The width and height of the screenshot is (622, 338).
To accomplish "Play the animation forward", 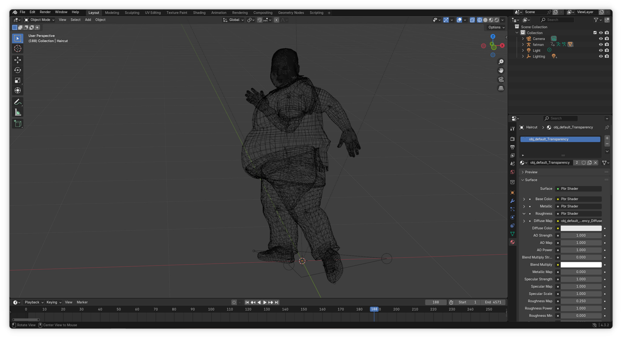I will click(x=265, y=302).
